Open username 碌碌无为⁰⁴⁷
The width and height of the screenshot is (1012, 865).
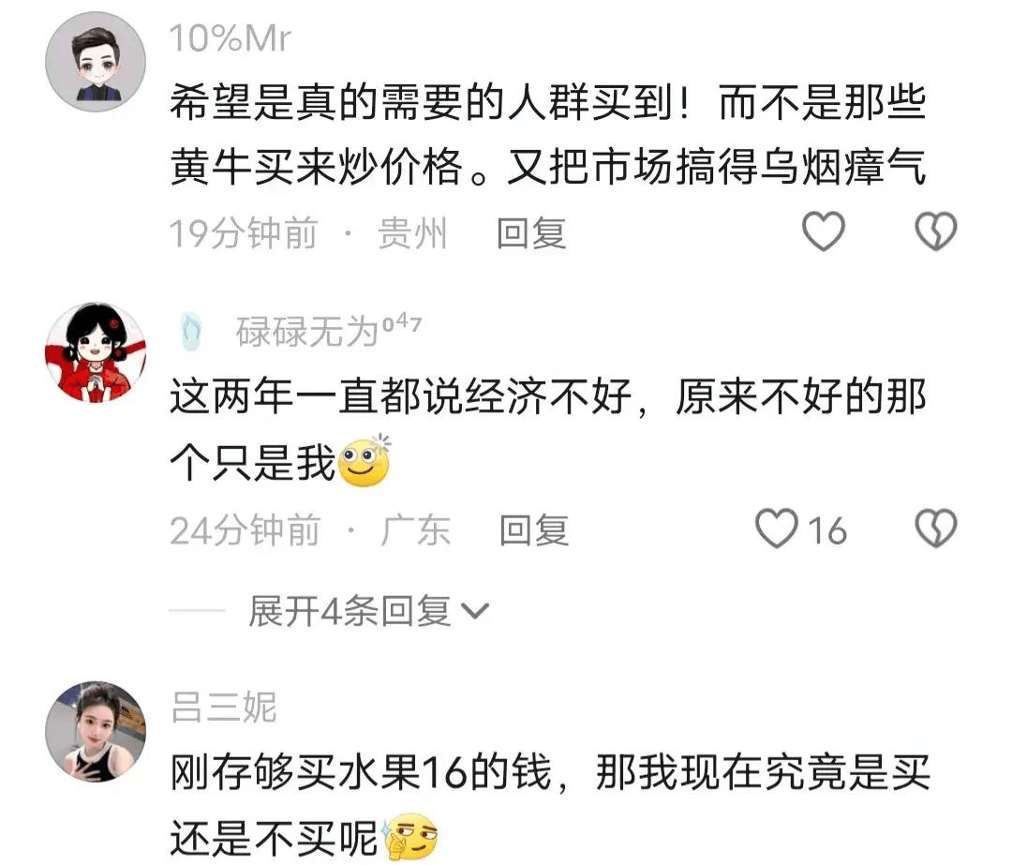pos(329,331)
